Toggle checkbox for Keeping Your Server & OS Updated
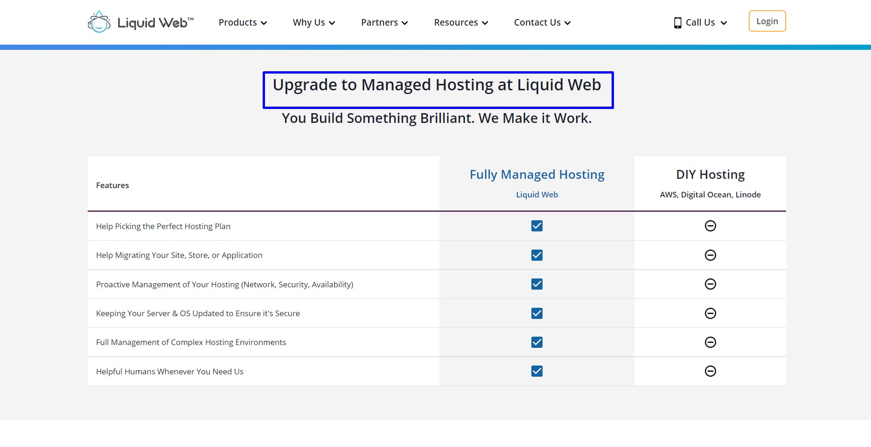The width and height of the screenshot is (871, 447). coord(537,313)
